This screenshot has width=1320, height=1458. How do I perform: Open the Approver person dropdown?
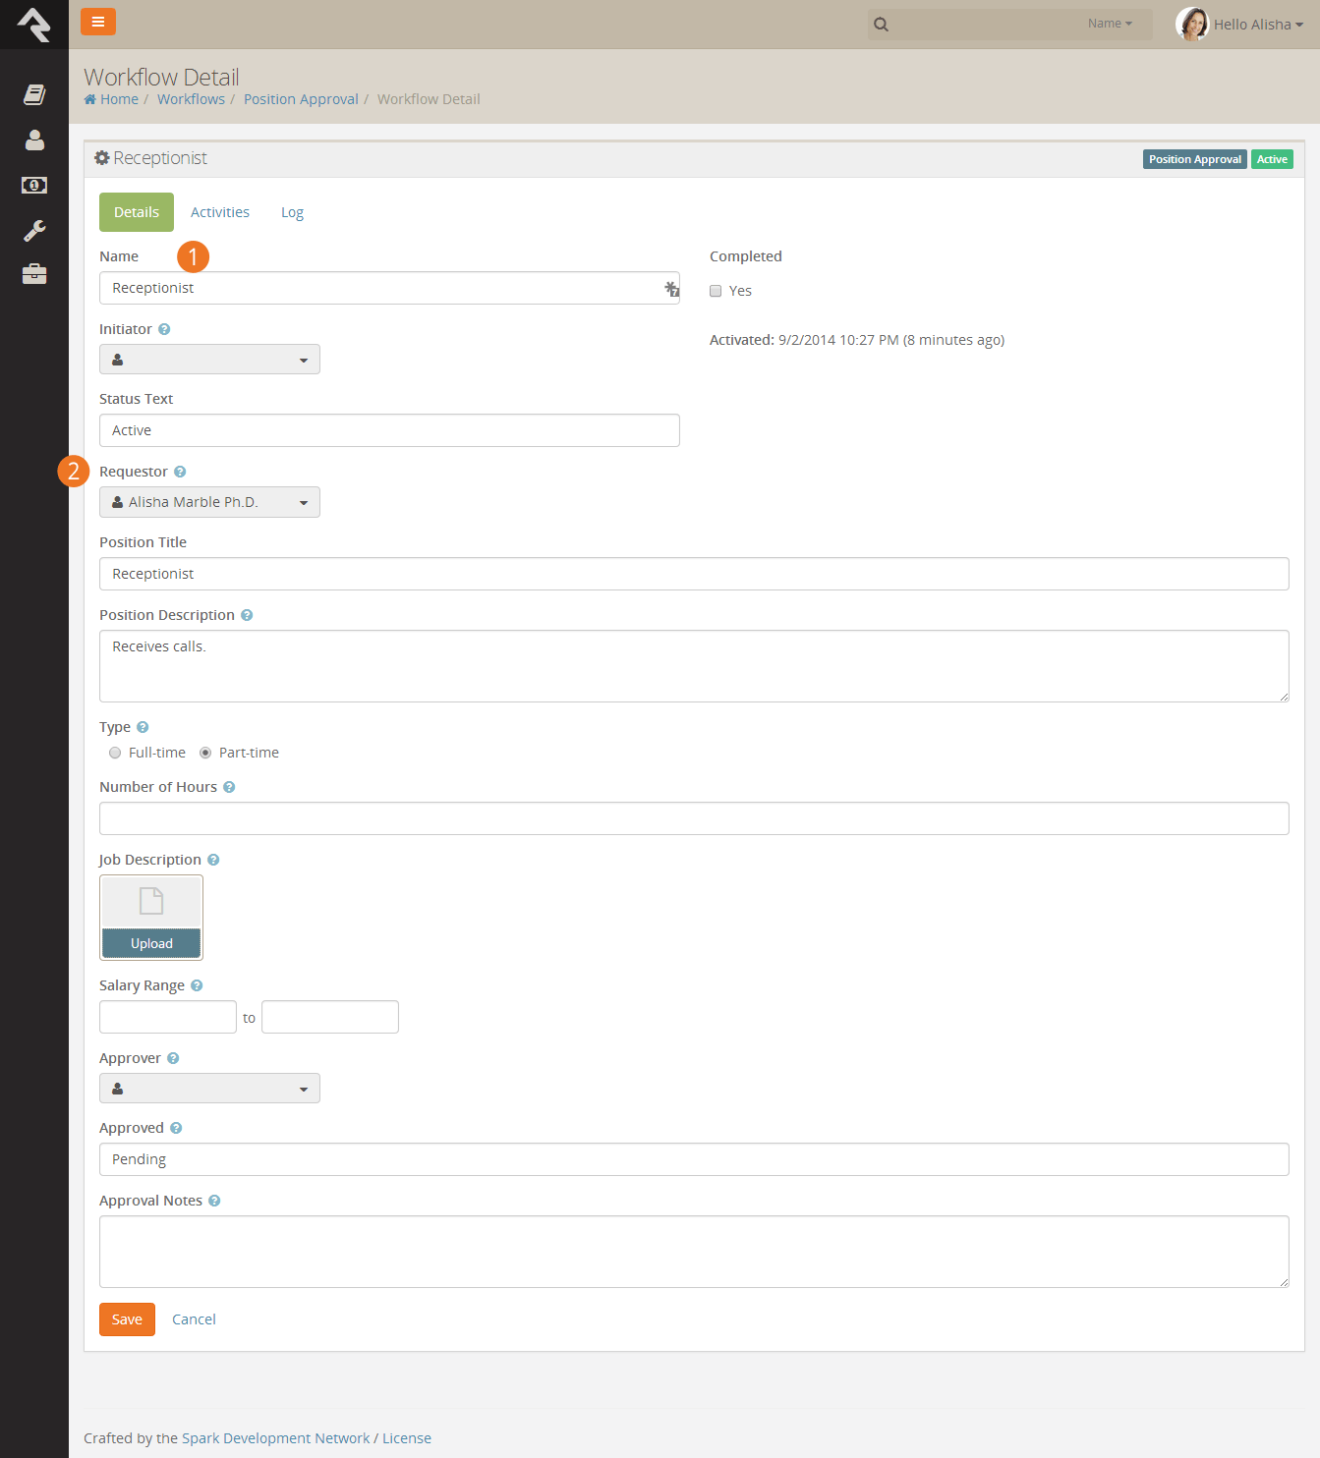coord(209,1089)
